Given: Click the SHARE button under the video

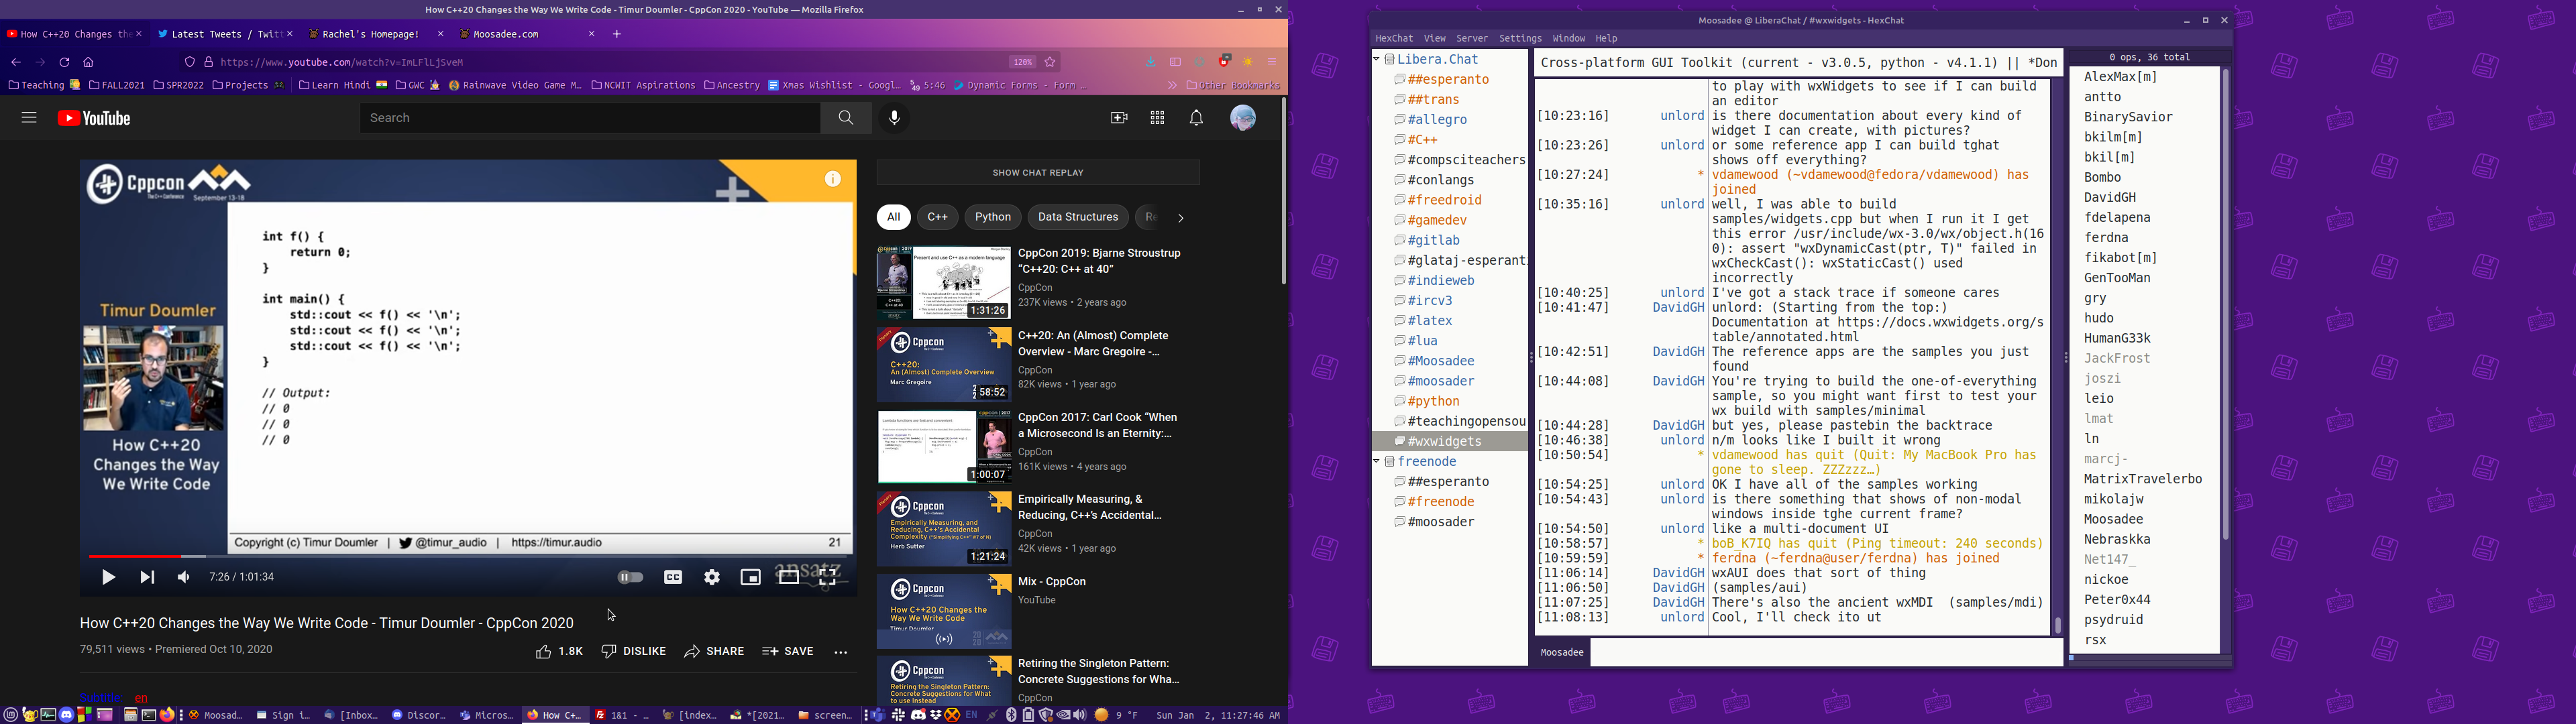Looking at the screenshot, I should coord(715,652).
